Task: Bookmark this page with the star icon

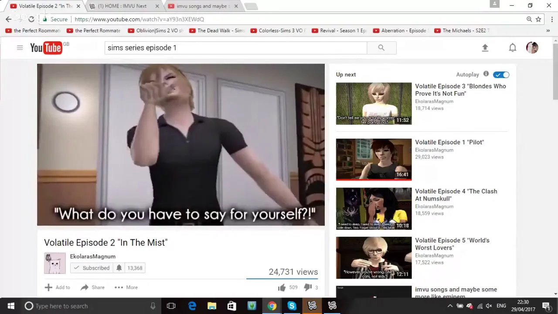Action: click(x=538, y=19)
